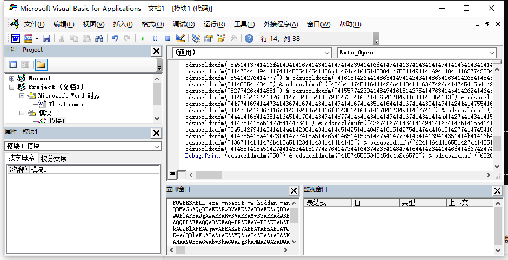The width and height of the screenshot is (508, 260).
Task: Open the 运行(R) menu
Action: click(x=214, y=24)
